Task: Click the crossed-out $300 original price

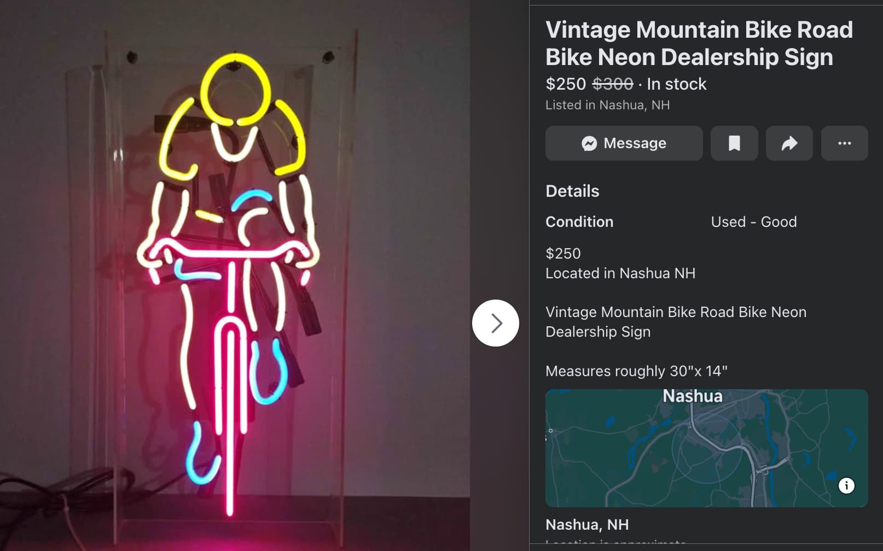Action: pos(613,84)
